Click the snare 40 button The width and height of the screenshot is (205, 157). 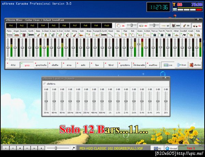point(143,26)
